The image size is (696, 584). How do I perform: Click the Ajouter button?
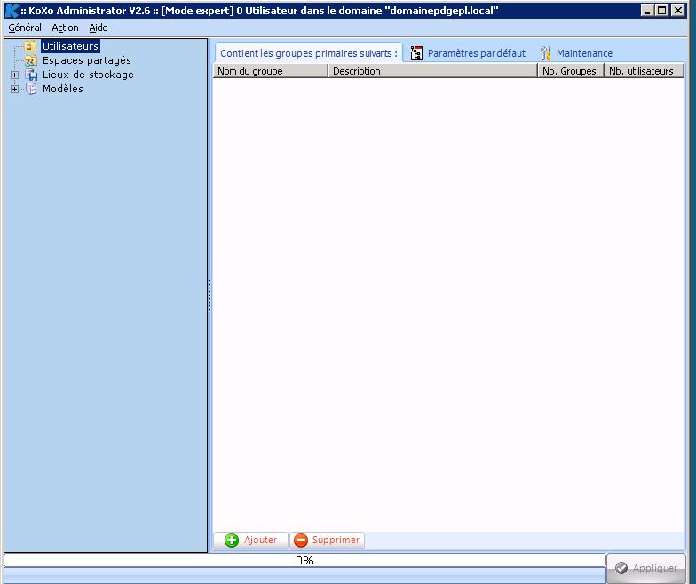coord(250,540)
